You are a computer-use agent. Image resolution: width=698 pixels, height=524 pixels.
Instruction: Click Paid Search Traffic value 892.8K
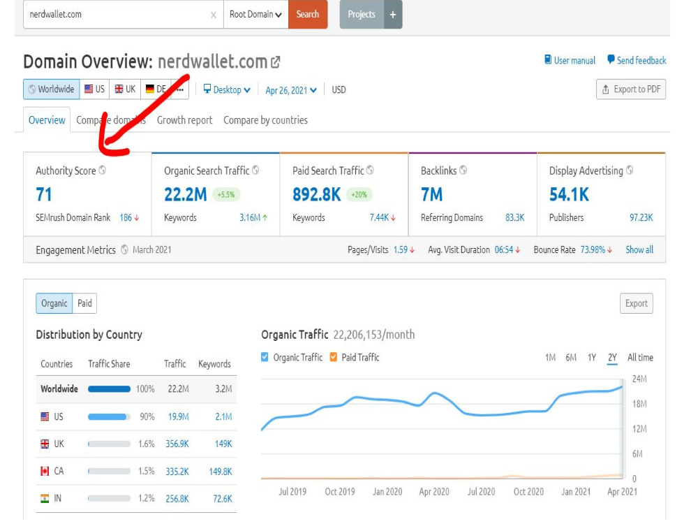pos(316,194)
